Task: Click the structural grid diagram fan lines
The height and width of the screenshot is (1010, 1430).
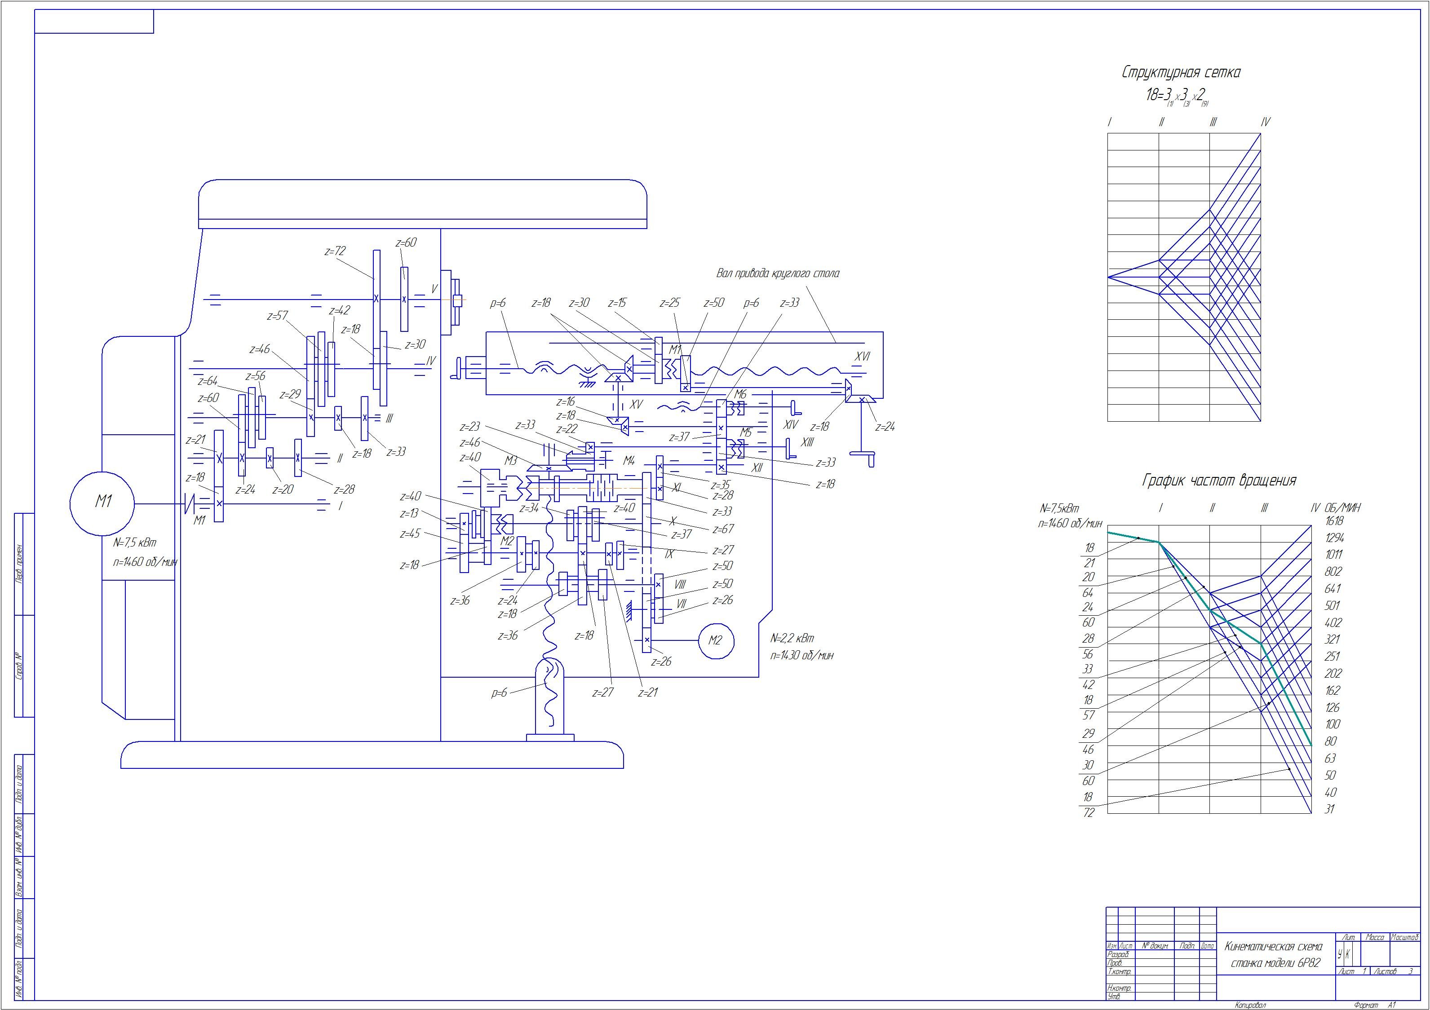Action: pos(1184,277)
